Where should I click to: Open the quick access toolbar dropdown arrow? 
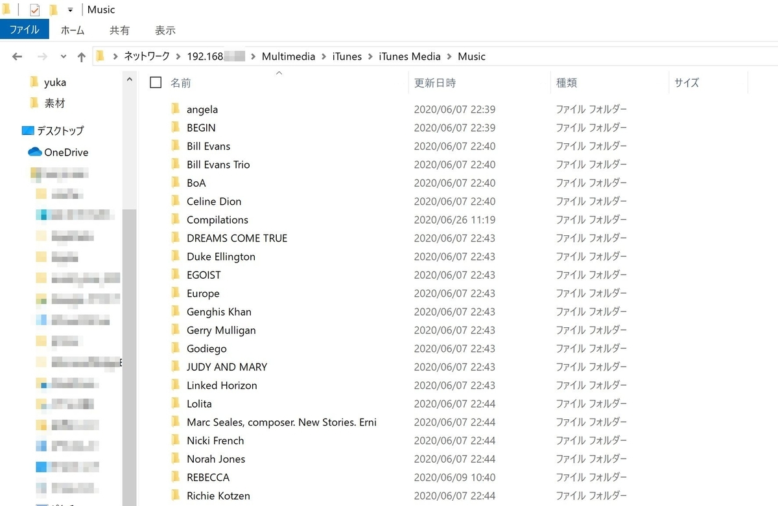tap(70, 10)
